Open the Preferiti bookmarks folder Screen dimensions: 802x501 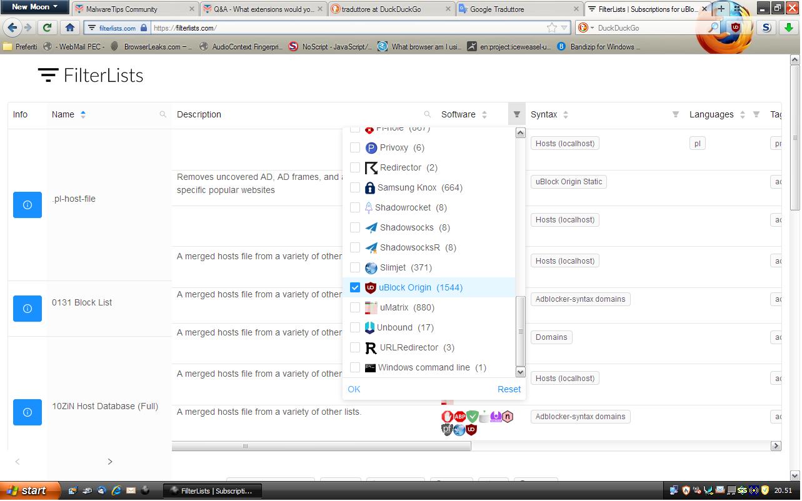pyautogui.click(x=21, y=47)
